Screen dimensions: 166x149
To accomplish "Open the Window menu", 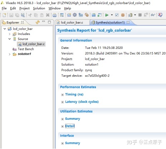I will click(54, 8).
